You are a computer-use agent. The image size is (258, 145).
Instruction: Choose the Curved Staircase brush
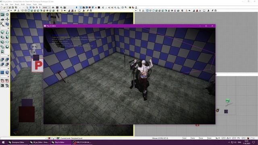[x=2, y=37]
